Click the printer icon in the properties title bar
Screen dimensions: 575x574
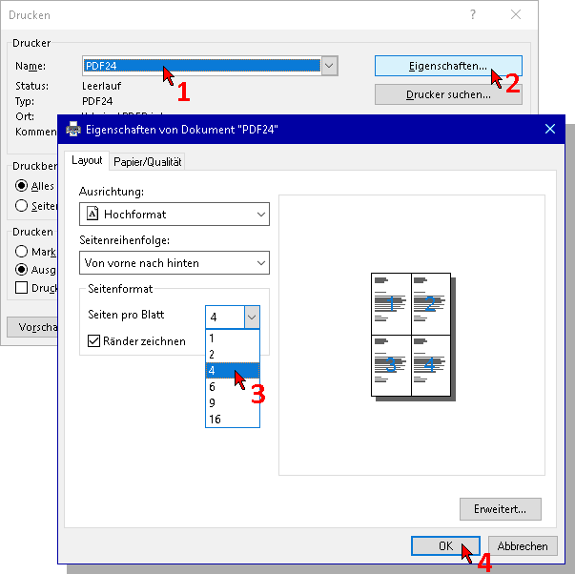73,129
